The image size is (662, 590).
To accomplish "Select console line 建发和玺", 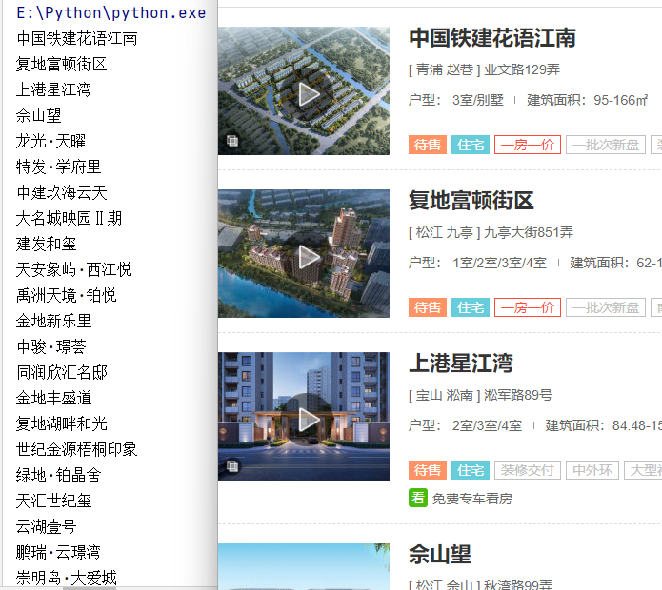I will tap(46, 245).
